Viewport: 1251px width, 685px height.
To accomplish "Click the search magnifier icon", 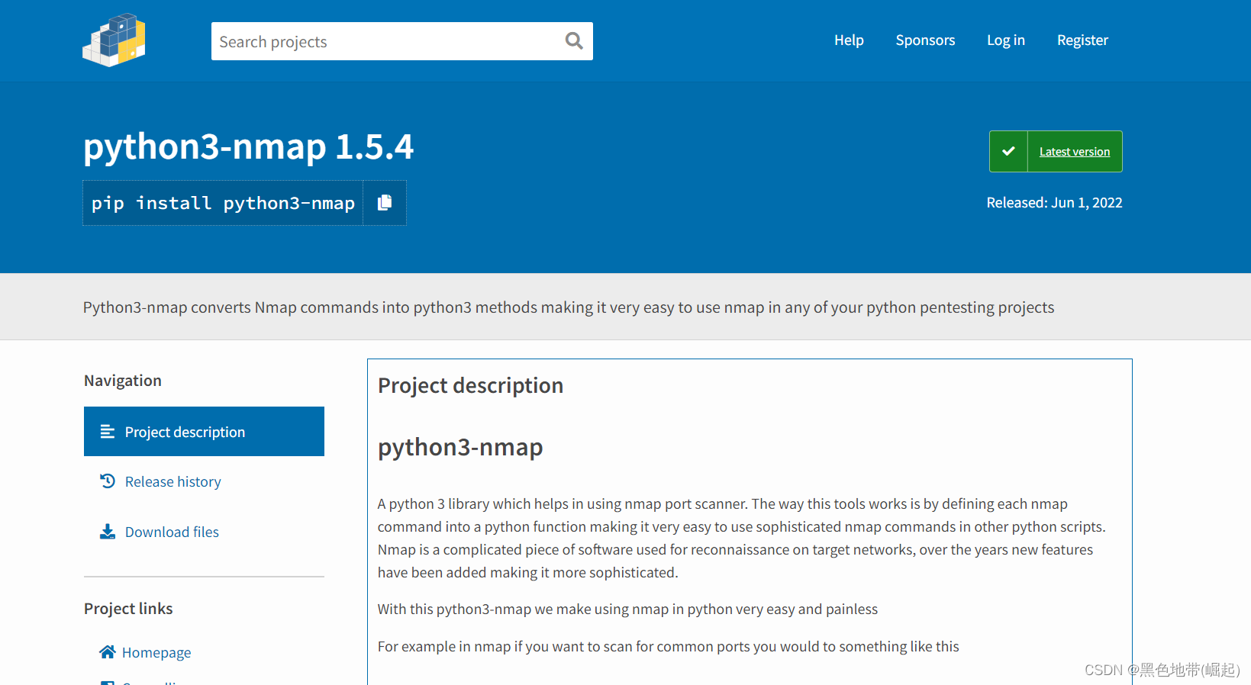I will (x=574, y=41).
